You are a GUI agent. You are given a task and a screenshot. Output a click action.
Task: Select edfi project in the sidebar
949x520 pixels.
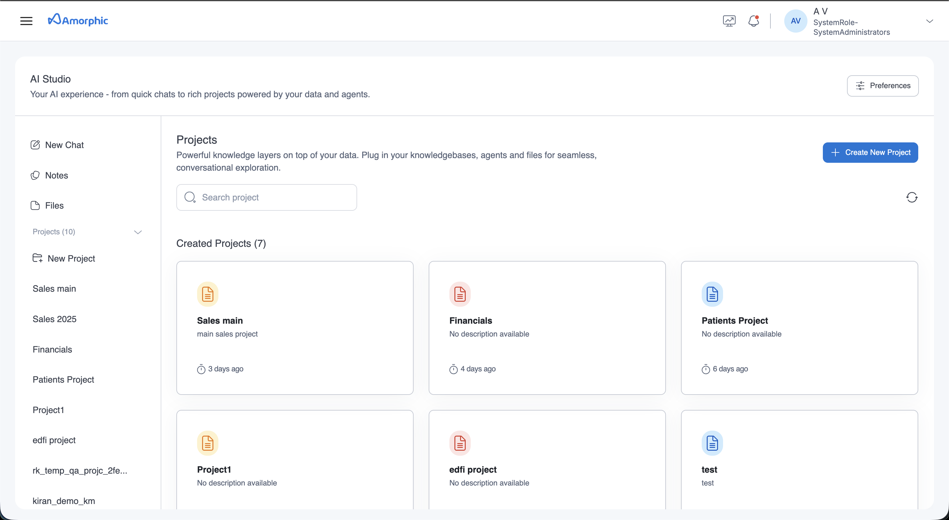[54, 440]
